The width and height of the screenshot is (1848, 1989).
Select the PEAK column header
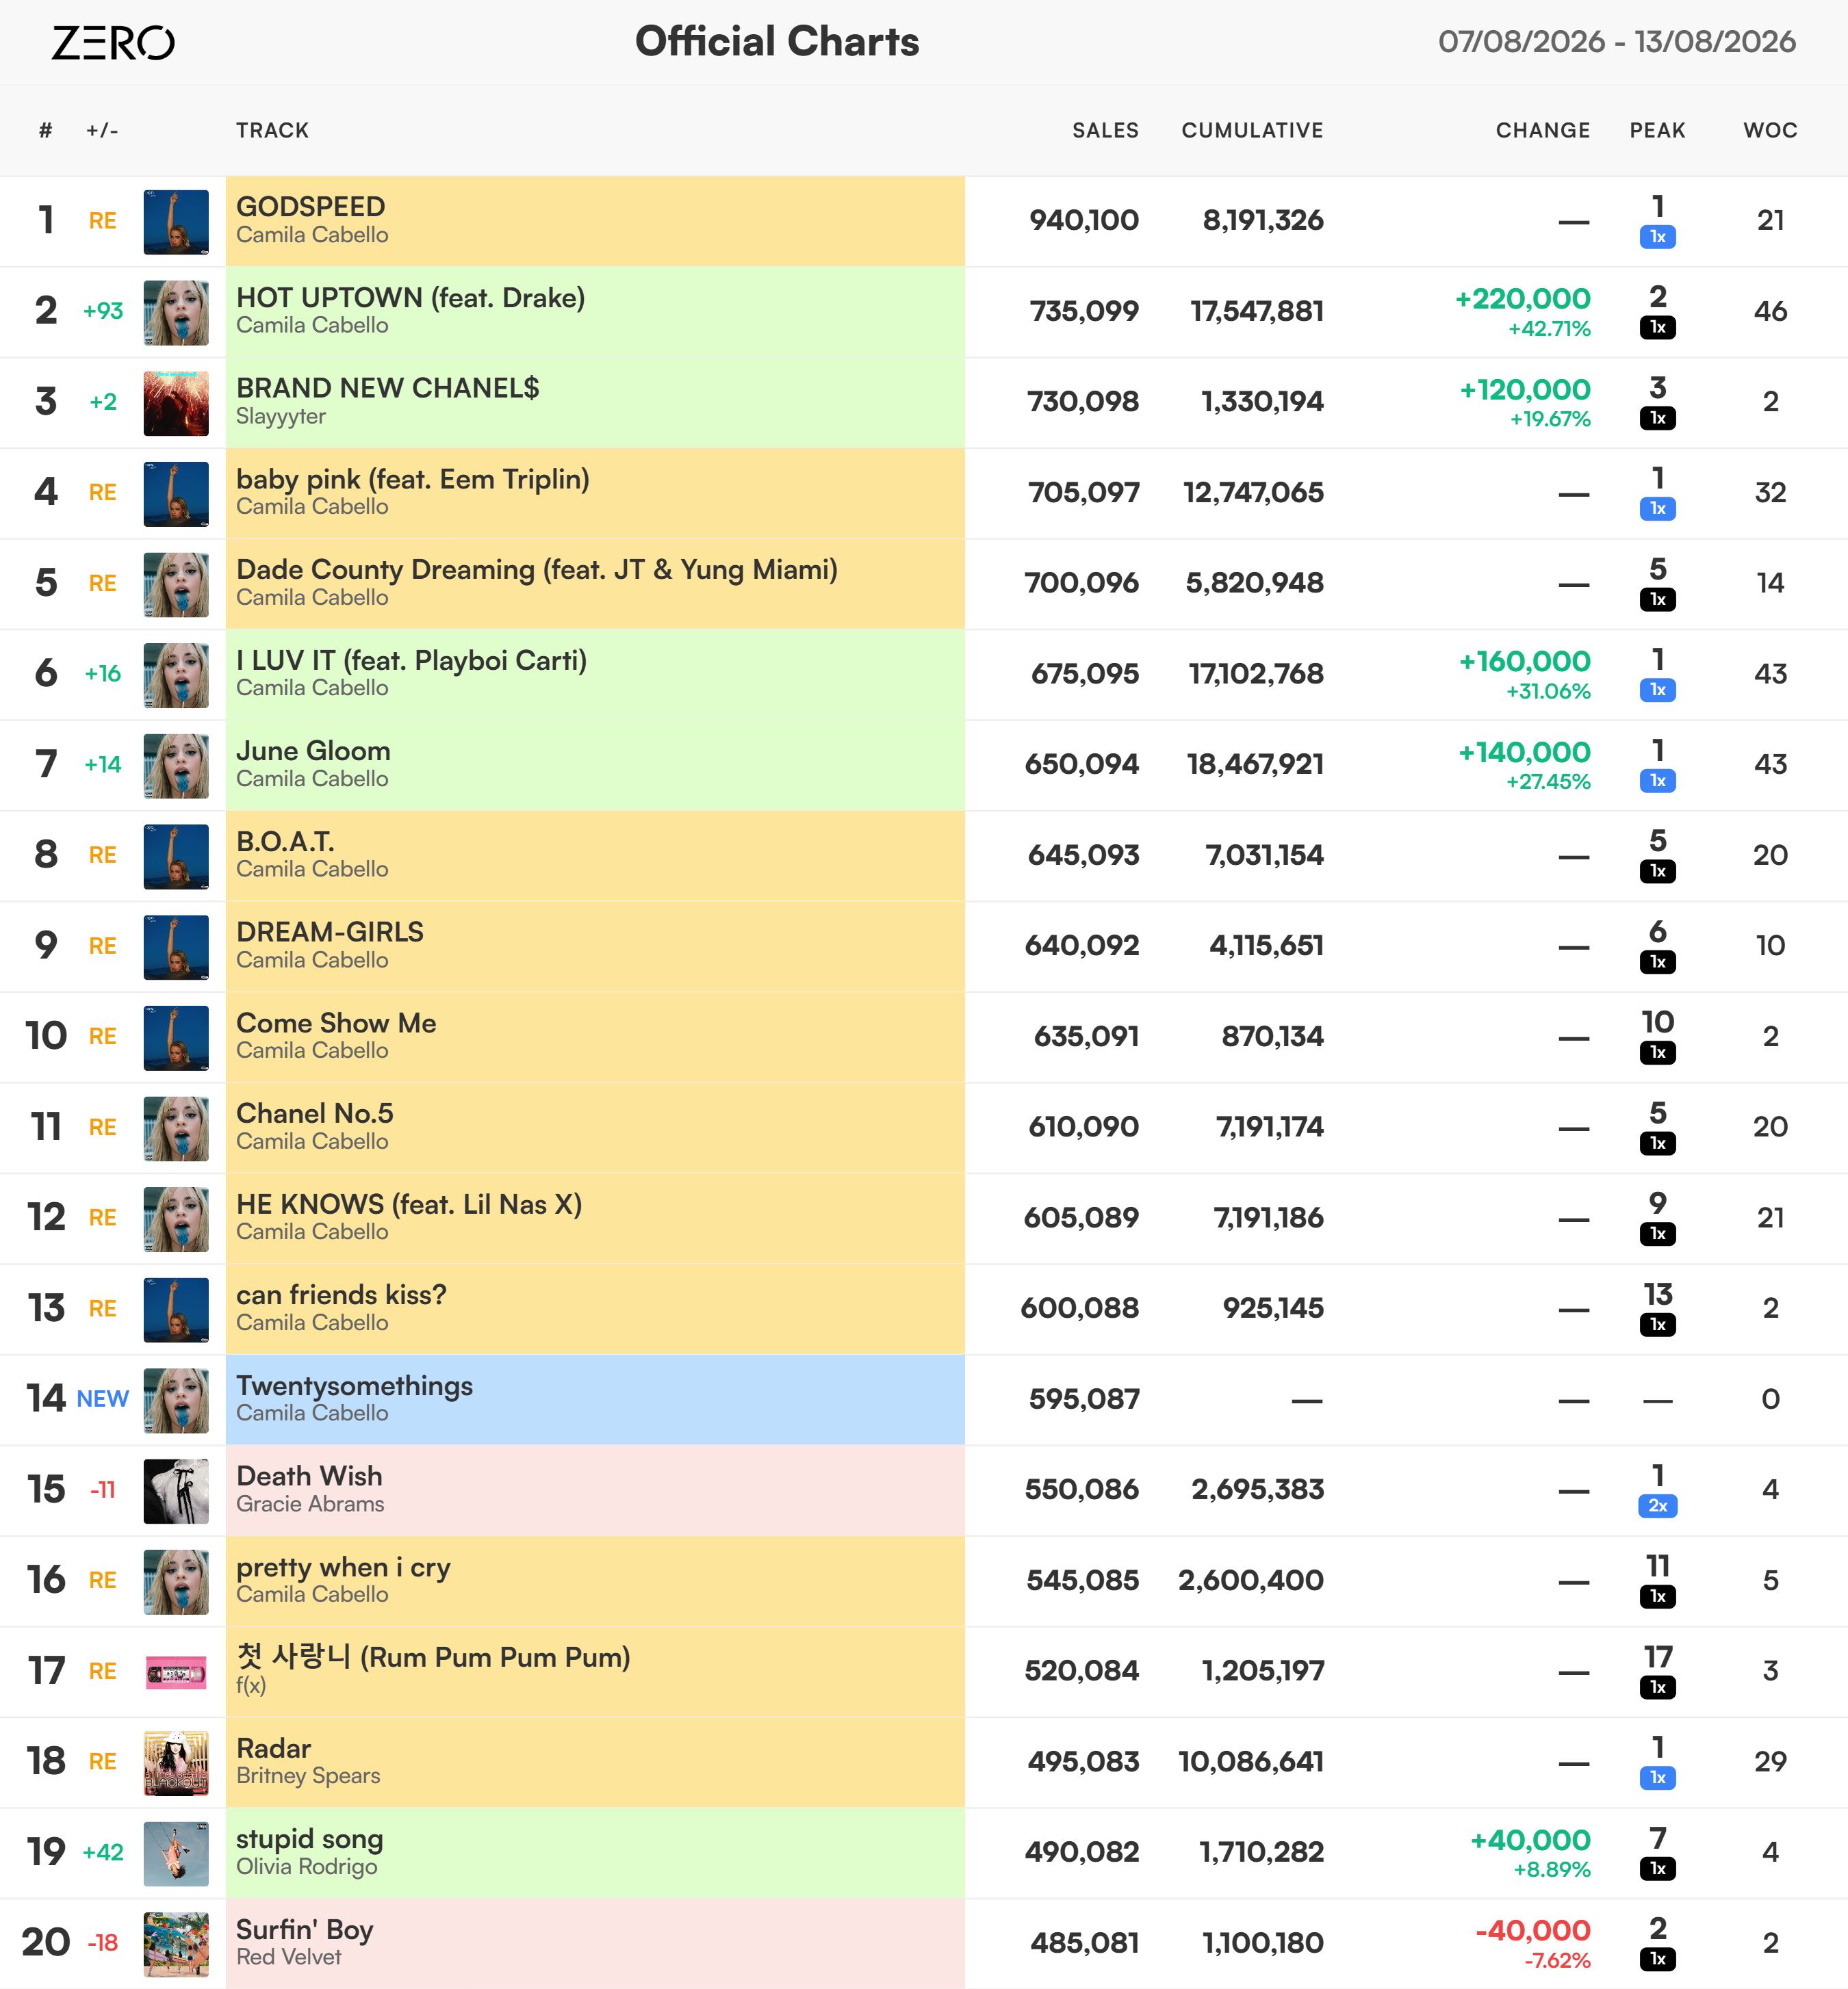click(x=1657, y=131)
